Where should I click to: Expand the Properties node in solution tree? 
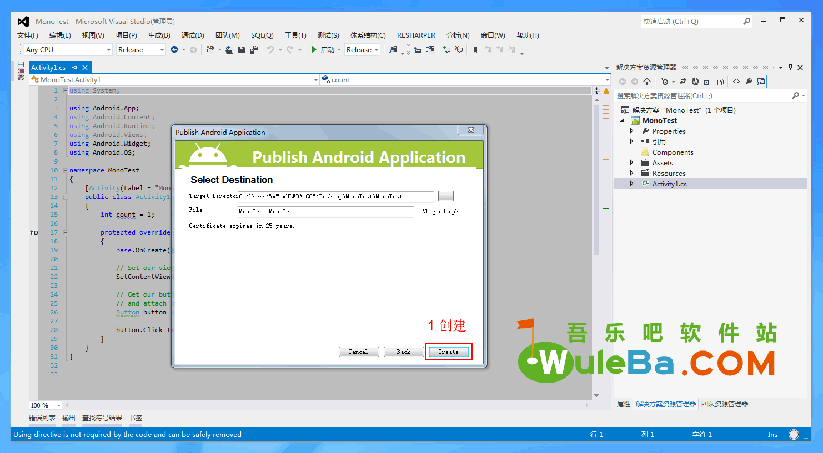point(631,131)
